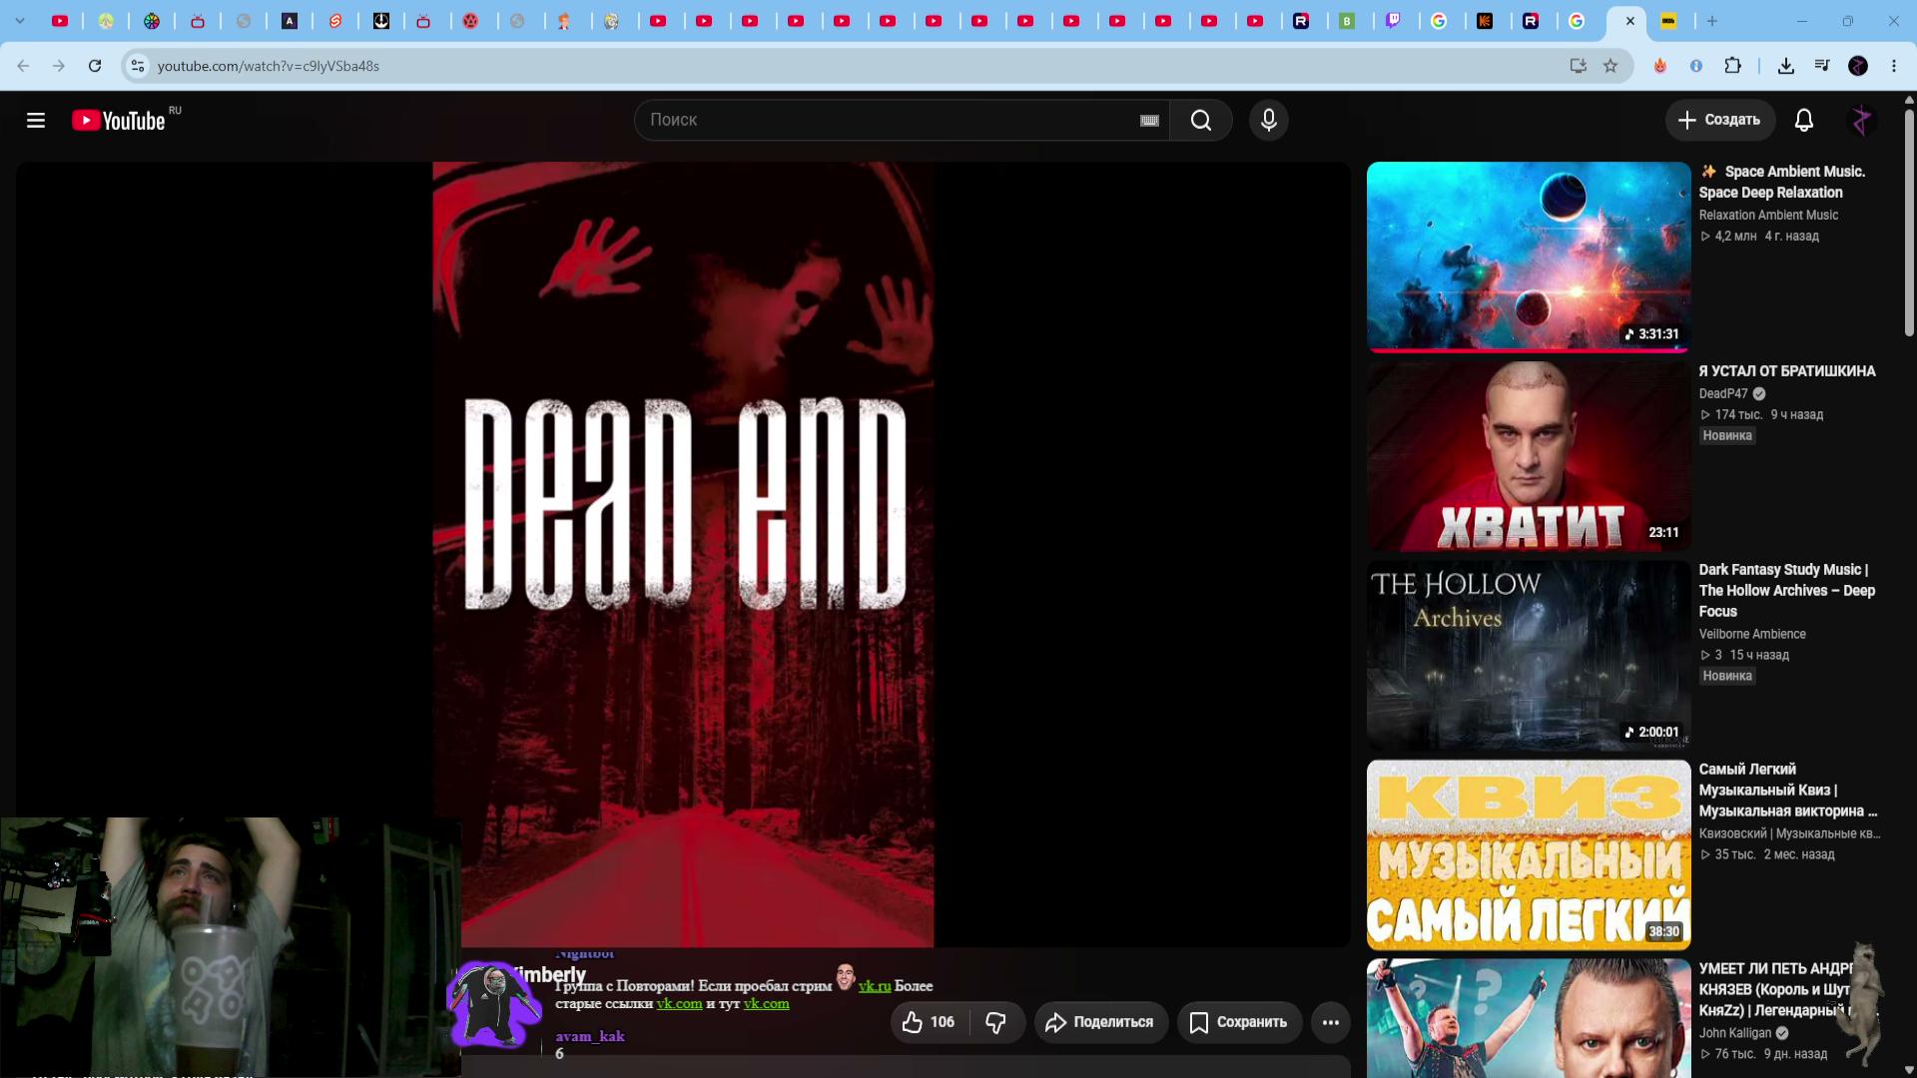Switch to the orange K icon tab

coord(1485,21)
